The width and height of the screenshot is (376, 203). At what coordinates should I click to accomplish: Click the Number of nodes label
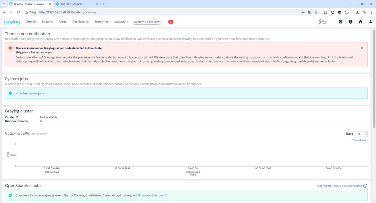tap(17, 121)
